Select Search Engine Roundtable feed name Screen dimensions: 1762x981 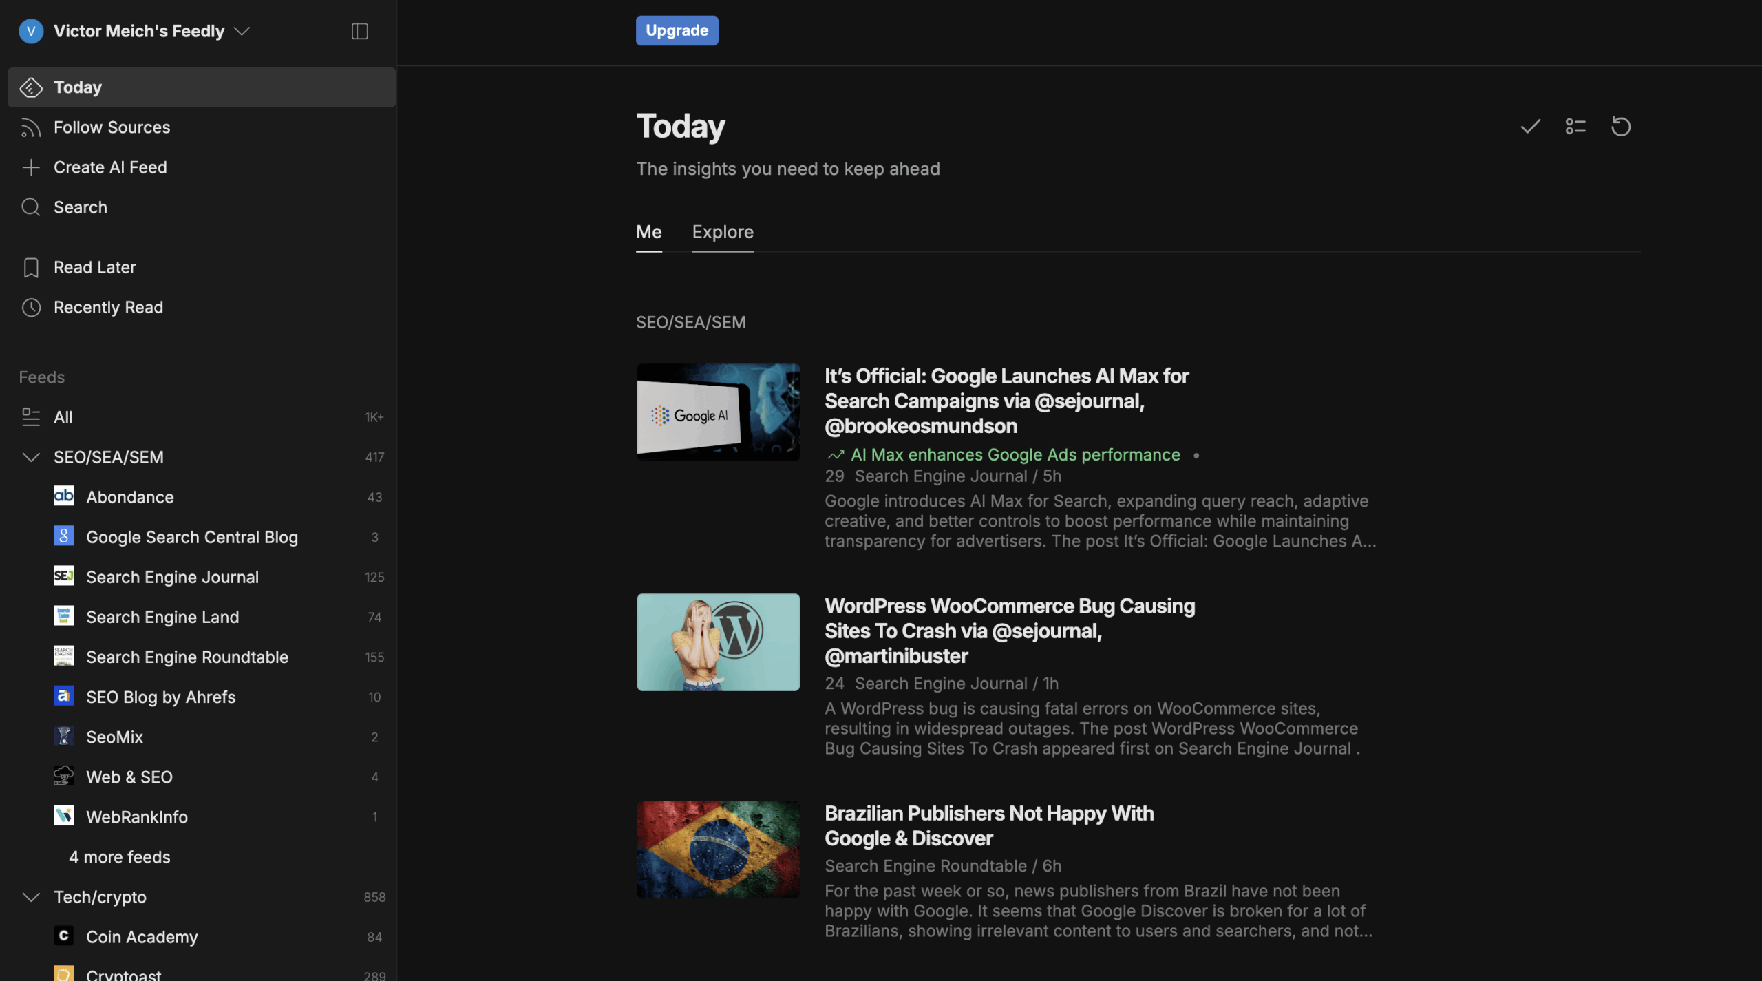click(x=187, y=657)
